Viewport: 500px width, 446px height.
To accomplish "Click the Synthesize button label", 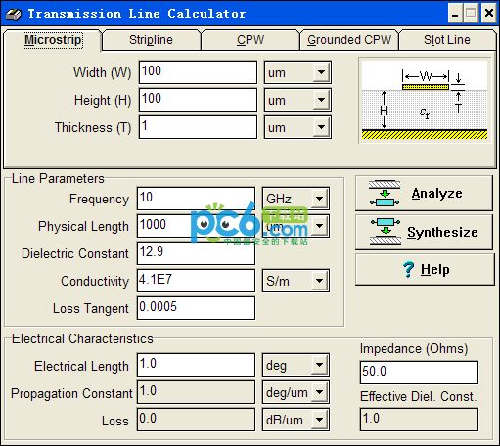I will tap(442, 232).
